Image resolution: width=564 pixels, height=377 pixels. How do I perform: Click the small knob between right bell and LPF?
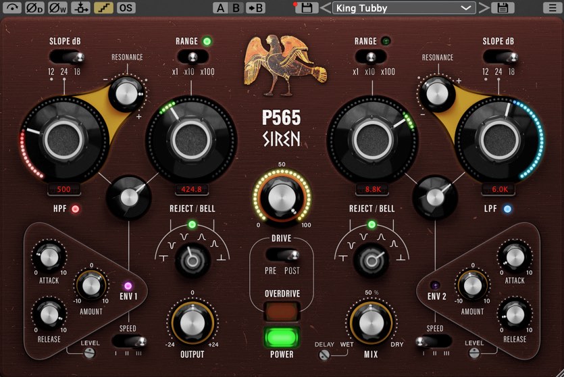435,197
